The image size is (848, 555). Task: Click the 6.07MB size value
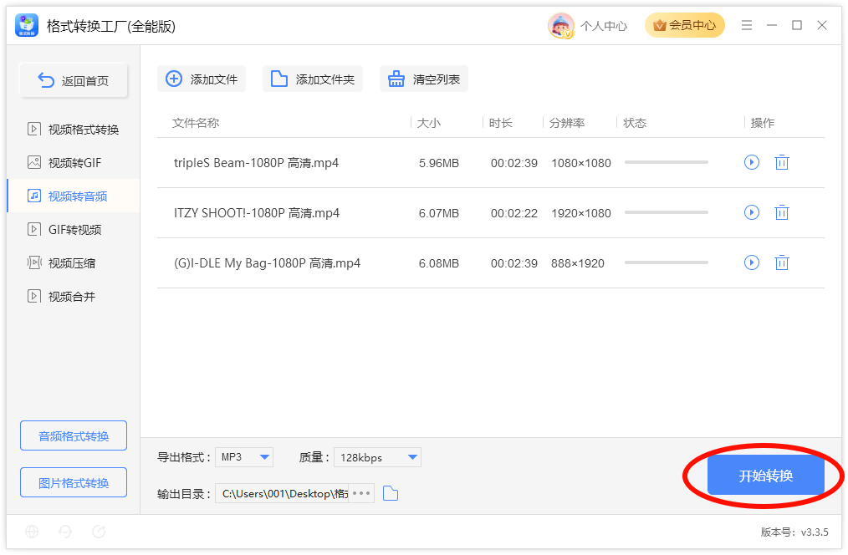pos(438,213)
